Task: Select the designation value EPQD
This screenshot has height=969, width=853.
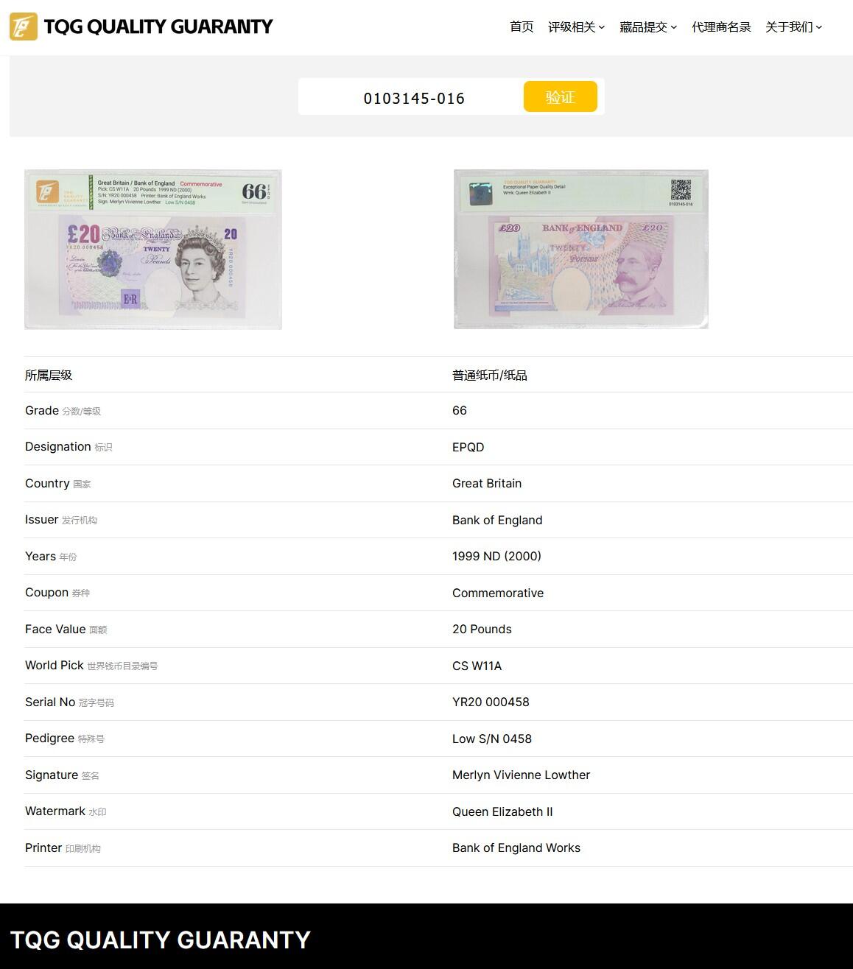Action: coord(468,447)
